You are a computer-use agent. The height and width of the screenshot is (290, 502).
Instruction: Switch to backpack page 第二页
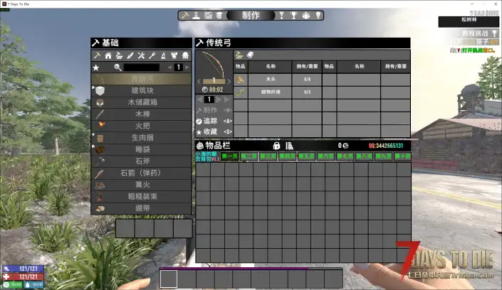[x=249, y=156]
